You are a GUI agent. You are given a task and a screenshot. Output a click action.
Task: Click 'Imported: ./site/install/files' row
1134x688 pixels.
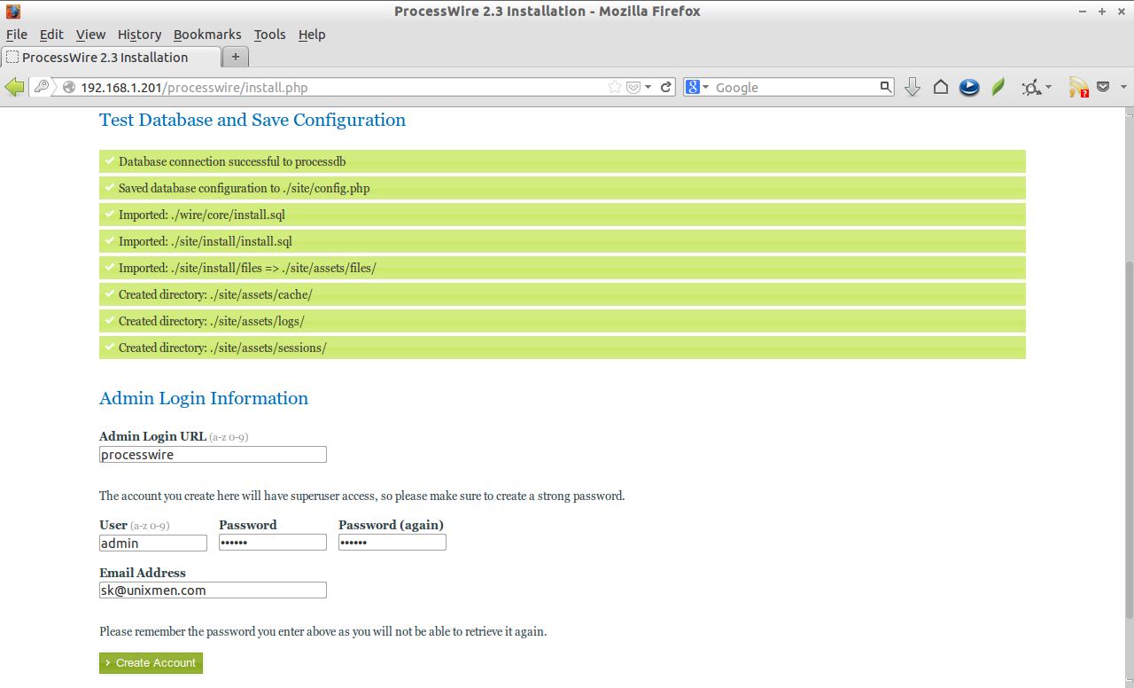(563, 268)
